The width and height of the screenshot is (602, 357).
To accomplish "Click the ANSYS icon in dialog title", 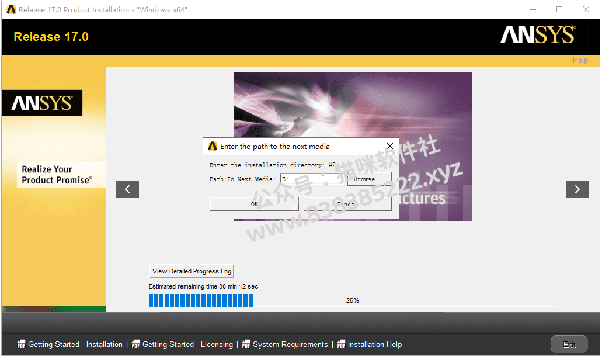I will pyautogui.click(x=213, y=147).
